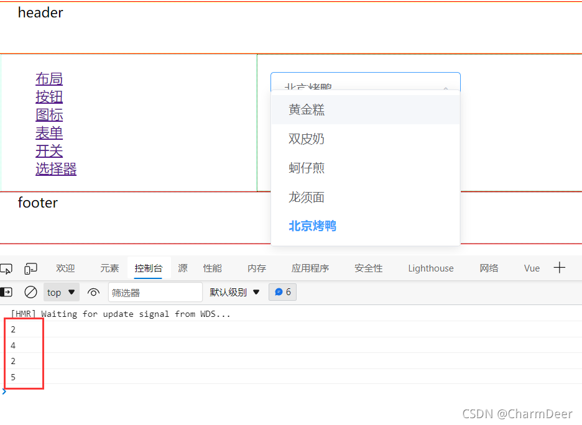Viewport: 582px width, 425px height.
Task: Select the 蚵仔煎 option
Action: (365, 168)
